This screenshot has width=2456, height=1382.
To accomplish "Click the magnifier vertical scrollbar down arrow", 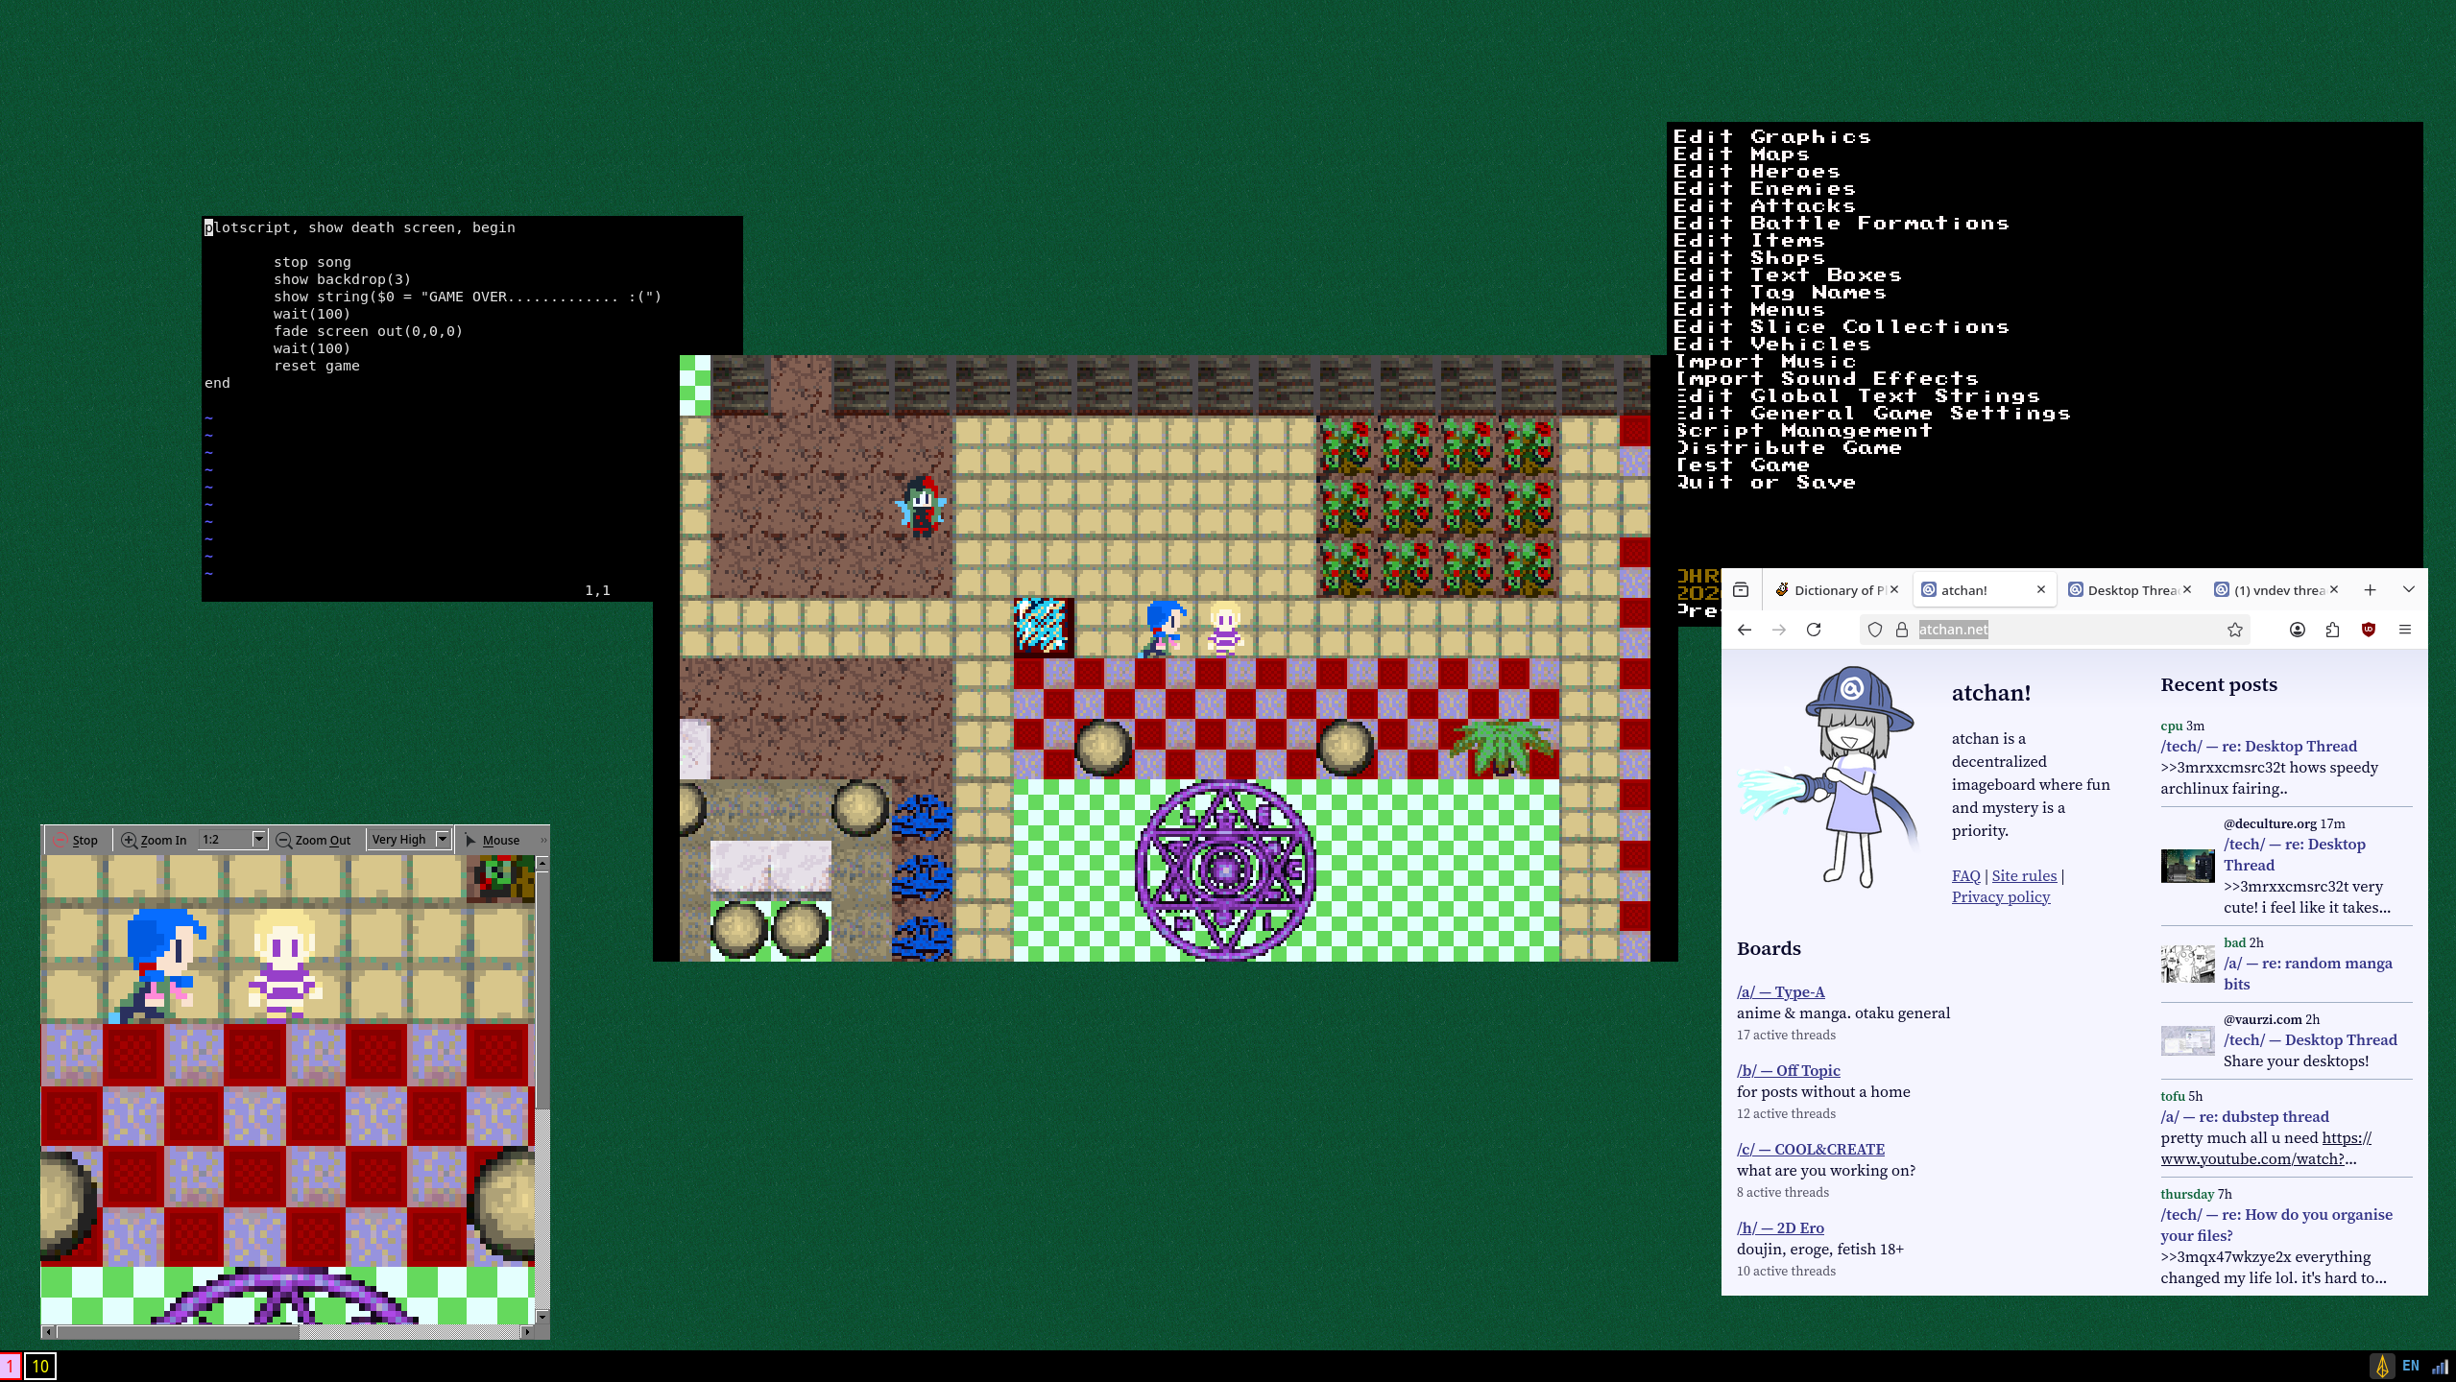I will point(542,1317).
